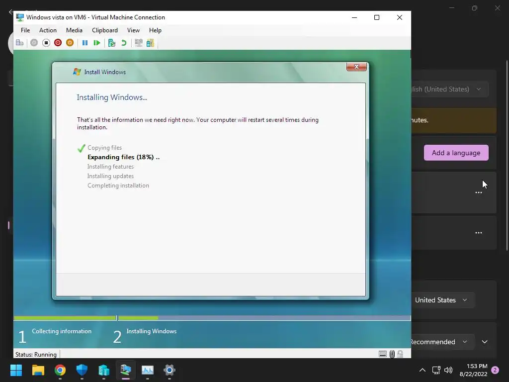509x382 pixels.
Task: Click the red Shut Down icon
Action: [x=58, y=43]
